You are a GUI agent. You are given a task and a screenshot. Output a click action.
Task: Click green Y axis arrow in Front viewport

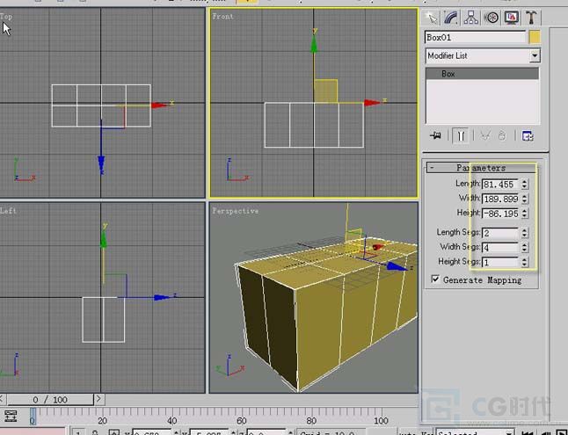coord(314,43)
